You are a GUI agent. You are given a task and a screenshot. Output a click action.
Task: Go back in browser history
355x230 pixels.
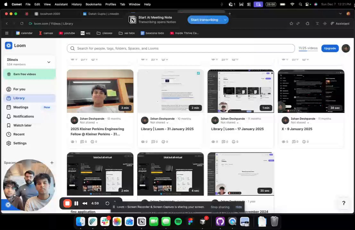(7, 23)
